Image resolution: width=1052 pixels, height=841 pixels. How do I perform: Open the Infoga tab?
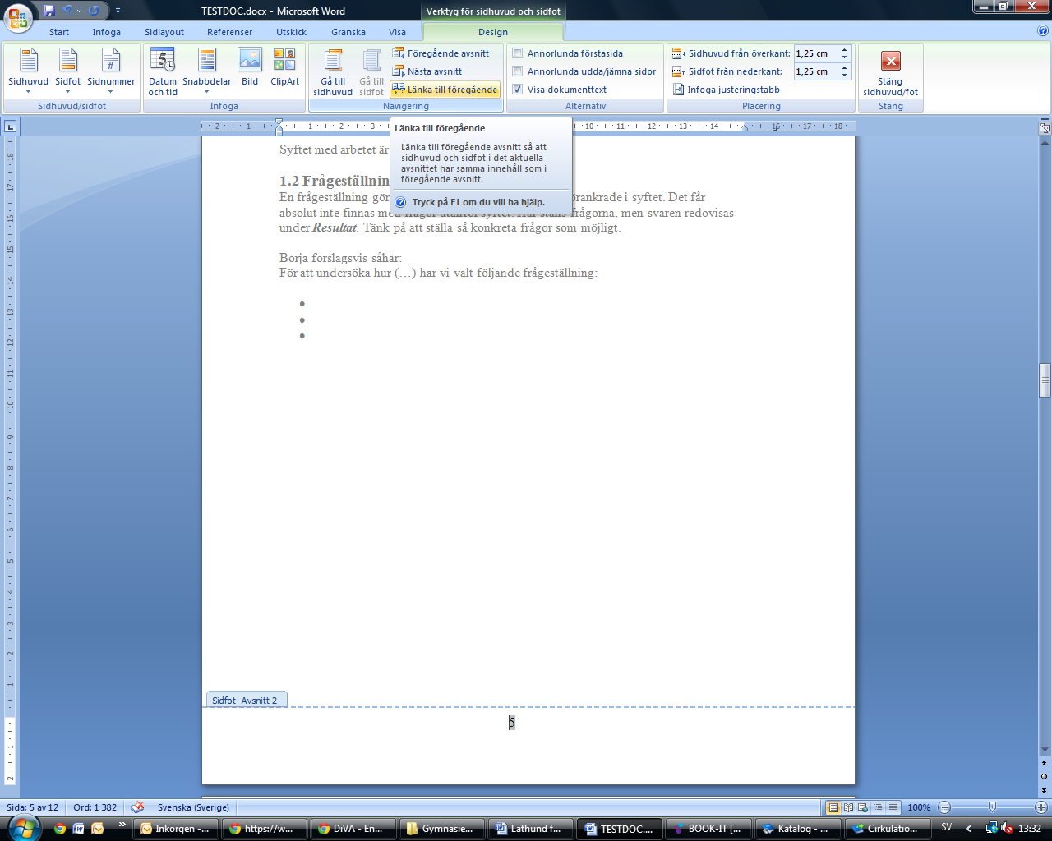click(x=107, y=32)
